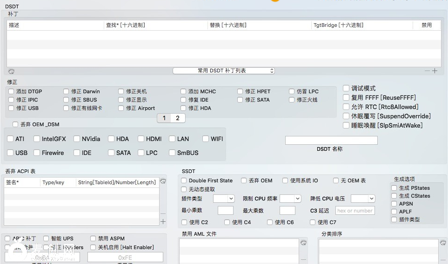This screenshot has height=264, width=448.
Task: Click the C3 延迟 hex or number field
Action: pos(355,211)
